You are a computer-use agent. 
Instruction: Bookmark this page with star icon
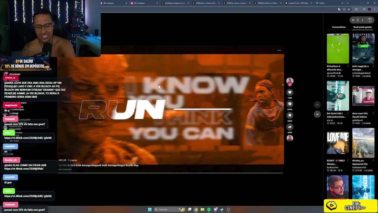pos(349,9)
